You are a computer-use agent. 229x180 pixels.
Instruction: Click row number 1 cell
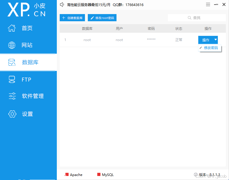tap(65, 40)
